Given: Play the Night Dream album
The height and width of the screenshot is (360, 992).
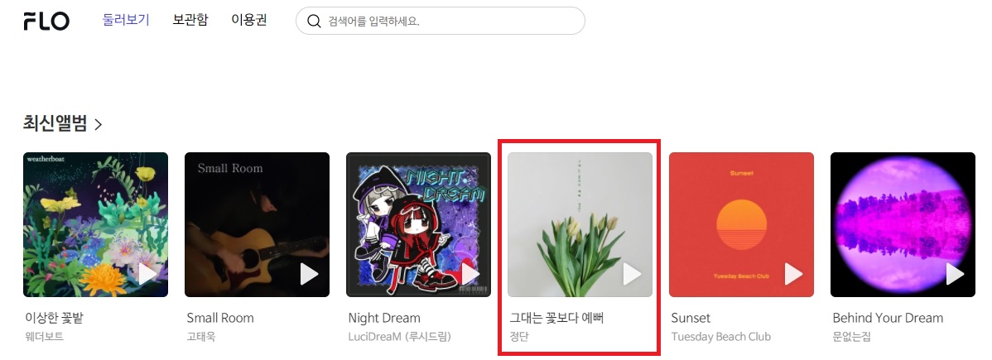Looking at the screenshot, I should tap(470, 274).
